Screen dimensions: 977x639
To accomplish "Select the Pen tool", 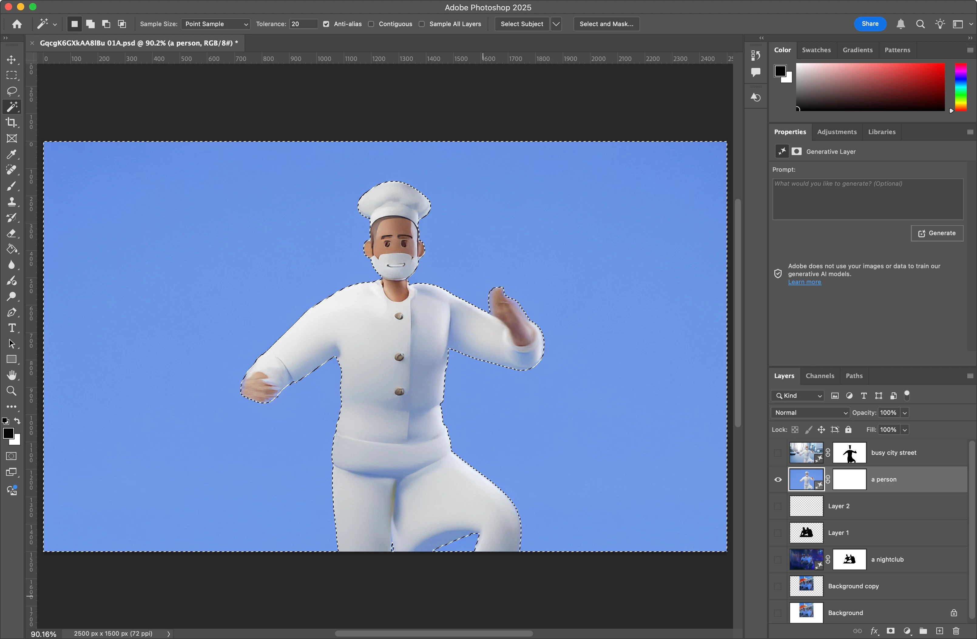I will [x=12, y=312].
